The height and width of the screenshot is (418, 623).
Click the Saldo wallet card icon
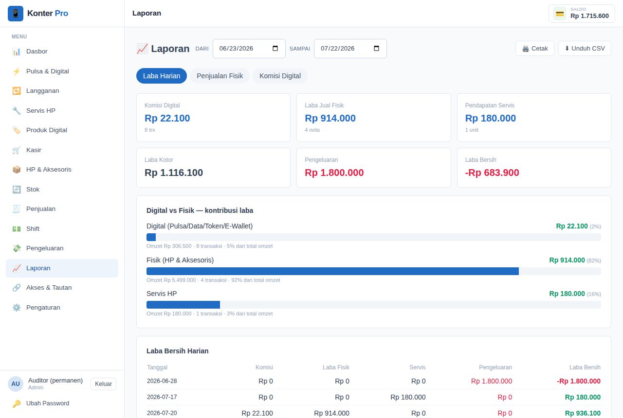[560, 14]
